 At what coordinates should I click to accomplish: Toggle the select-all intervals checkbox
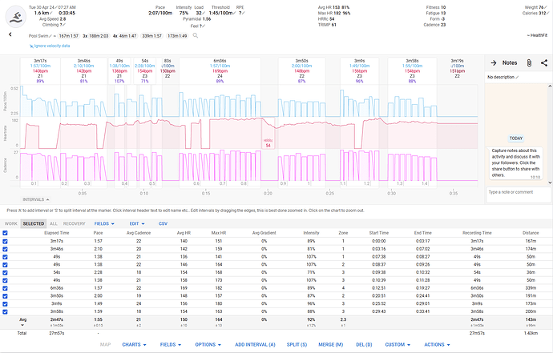5,233
